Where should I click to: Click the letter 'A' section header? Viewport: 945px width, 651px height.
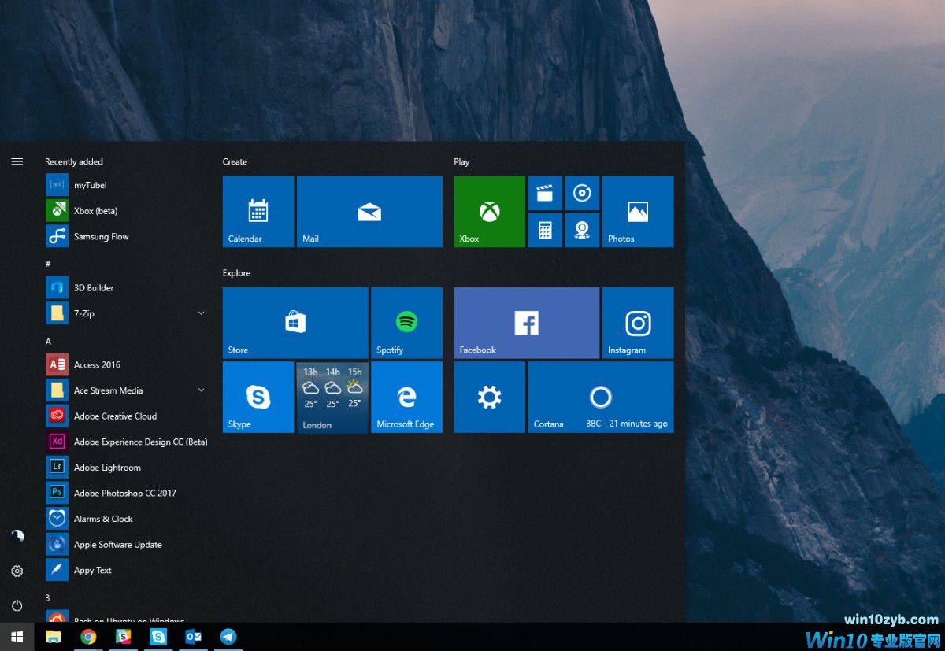(48, 341)
